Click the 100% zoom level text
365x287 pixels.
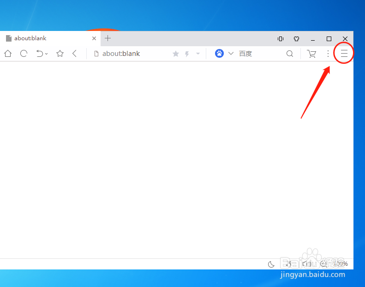pyautogui.click(x=341, y=264)
